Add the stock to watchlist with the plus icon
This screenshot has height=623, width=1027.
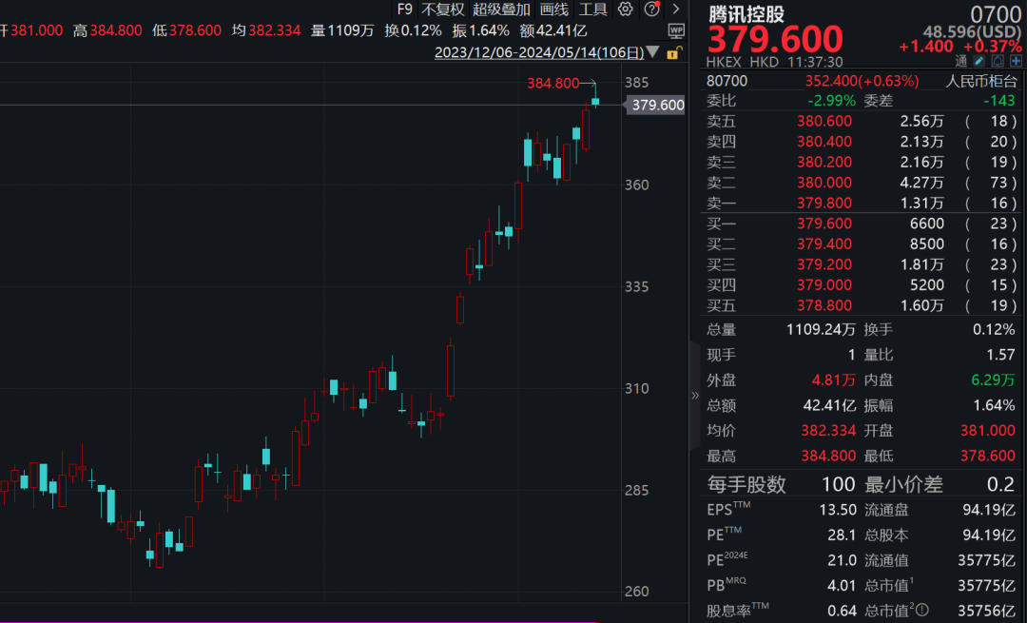[1016, 61]
